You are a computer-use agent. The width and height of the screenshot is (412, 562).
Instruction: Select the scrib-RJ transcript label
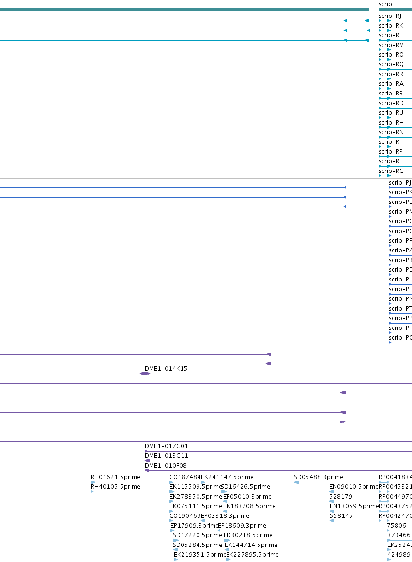pyautogui.click(x=390, y=16)
